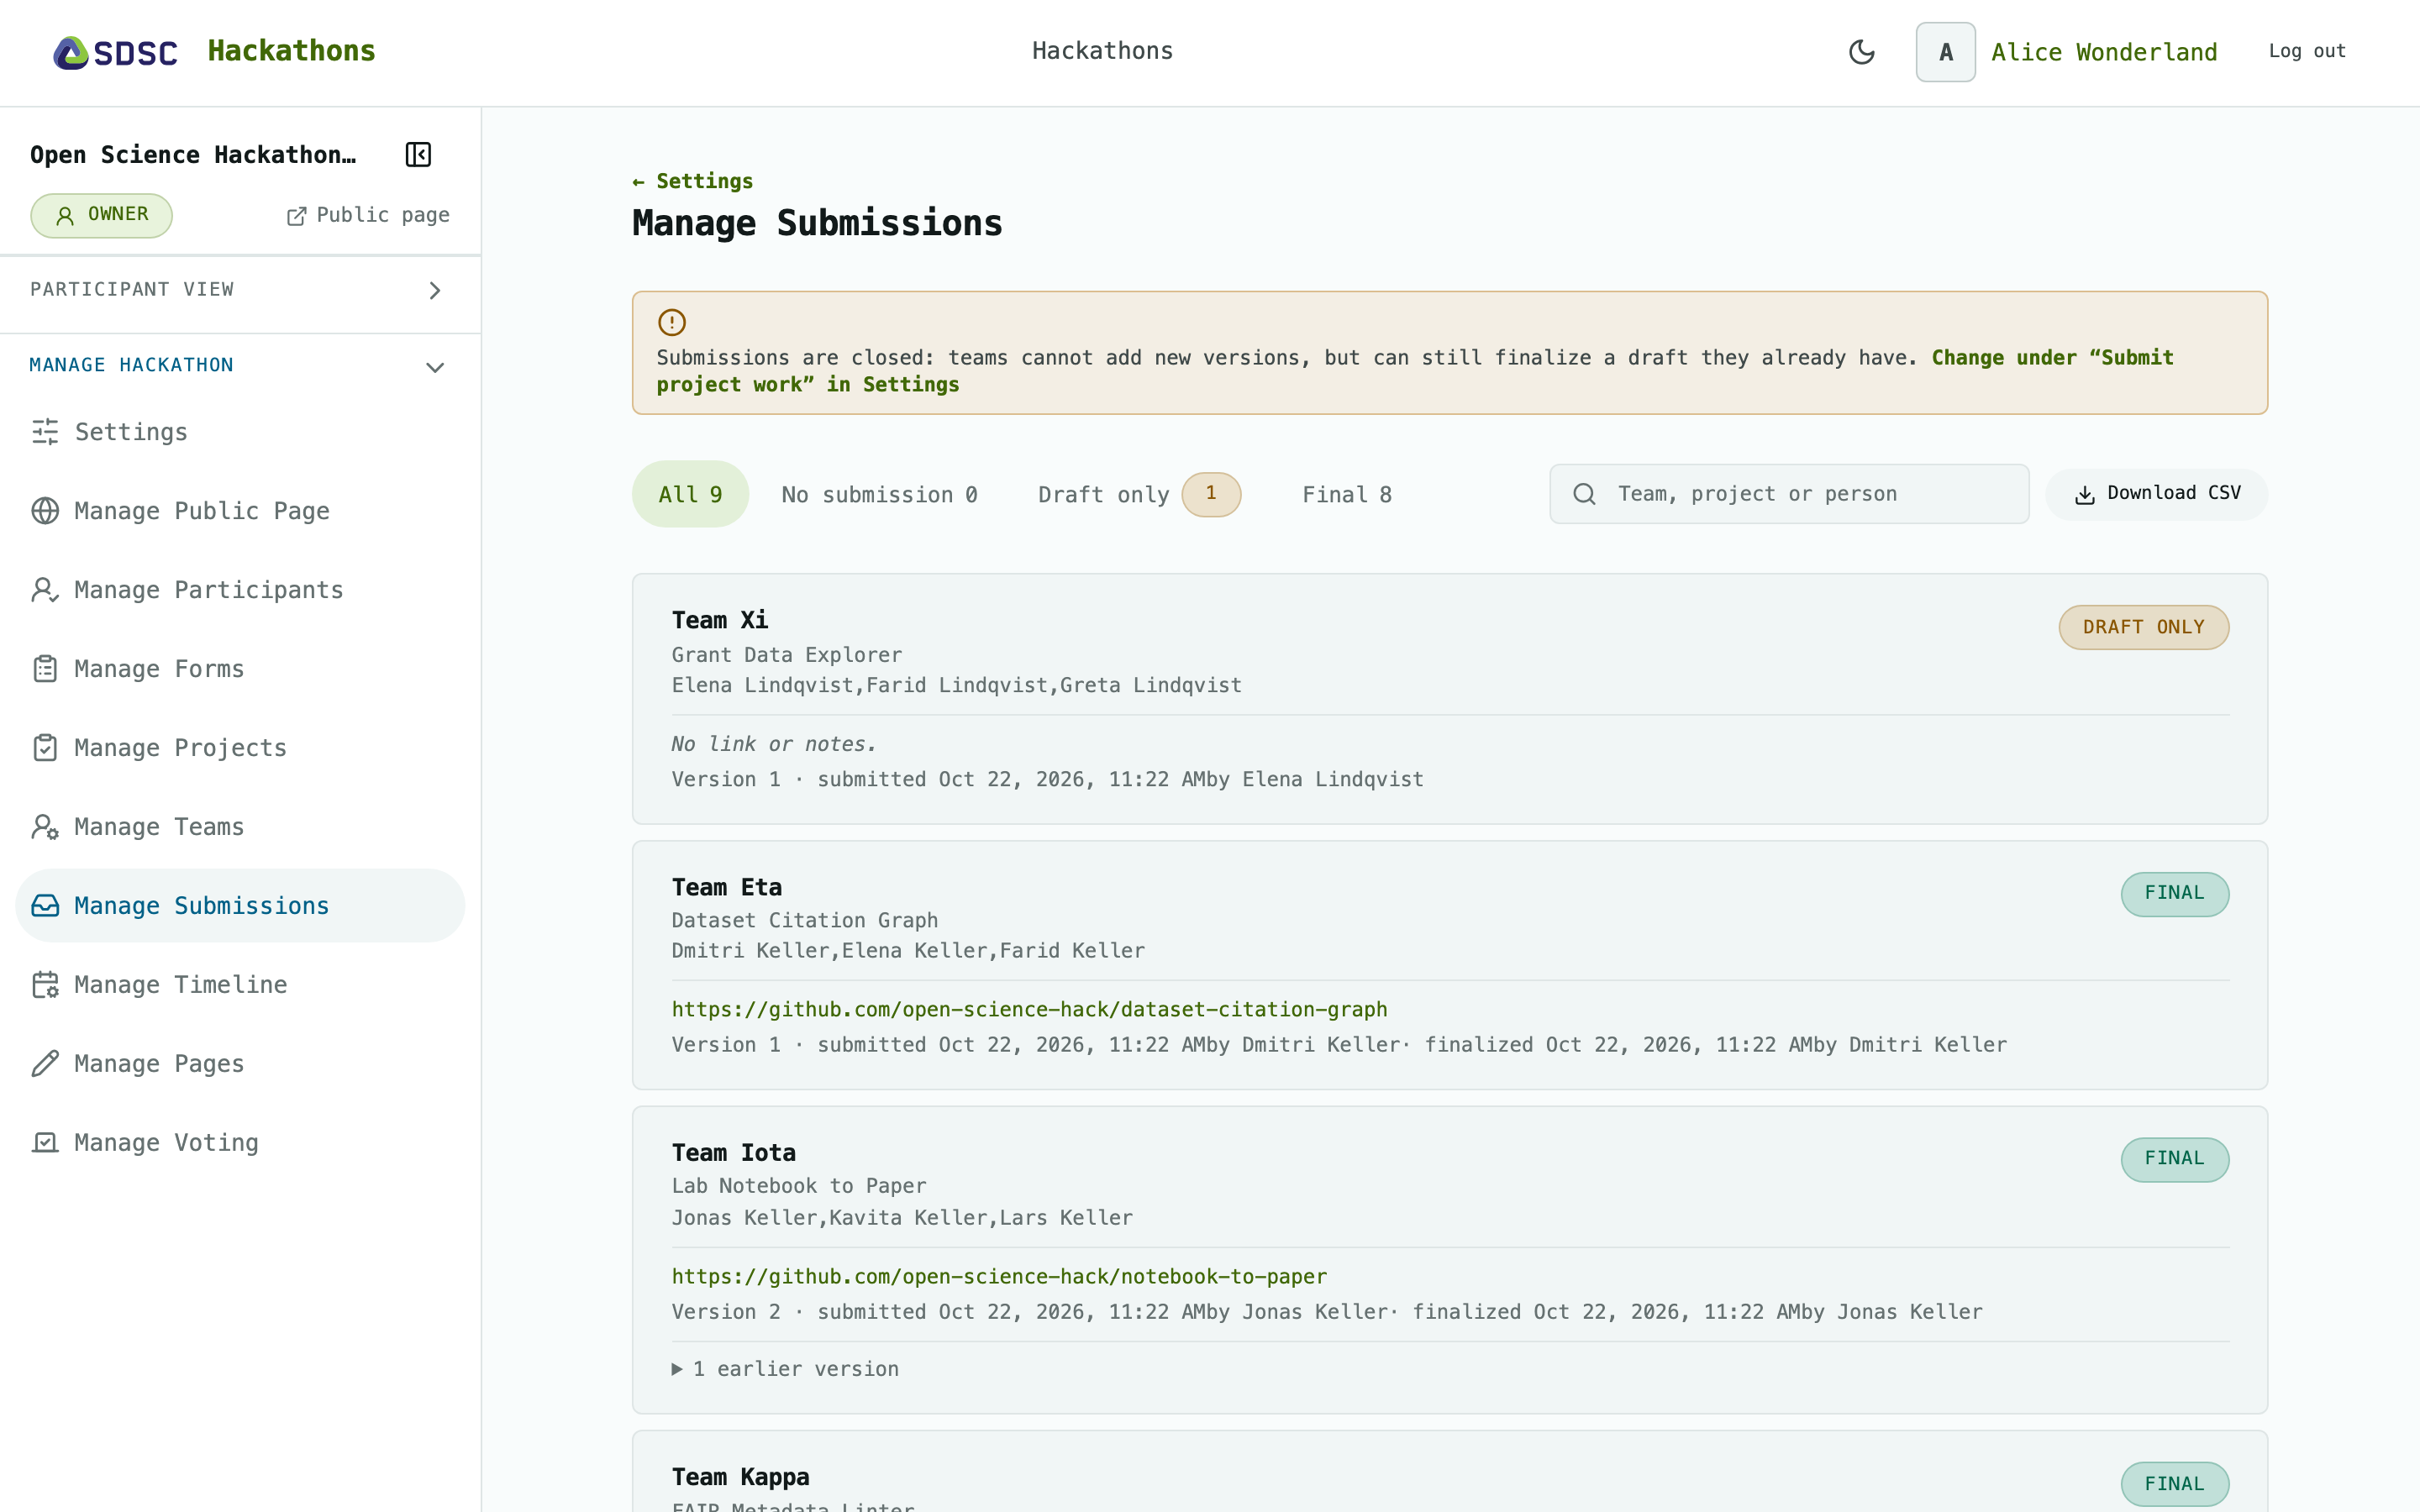Log out of the account
The height and width of the screenshot is (1512, 2420).
click(2307, 51)
